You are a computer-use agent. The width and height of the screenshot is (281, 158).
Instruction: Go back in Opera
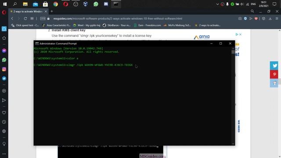12,18
